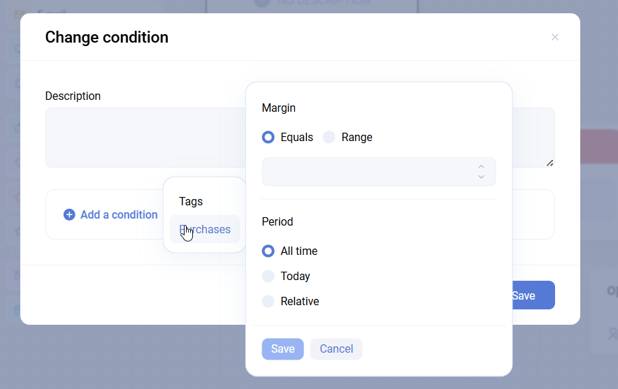Image resolution: width=618 pixels, height=389 pixels.
Task: Click the plus icon beside Add a condition
Action: 69,215
